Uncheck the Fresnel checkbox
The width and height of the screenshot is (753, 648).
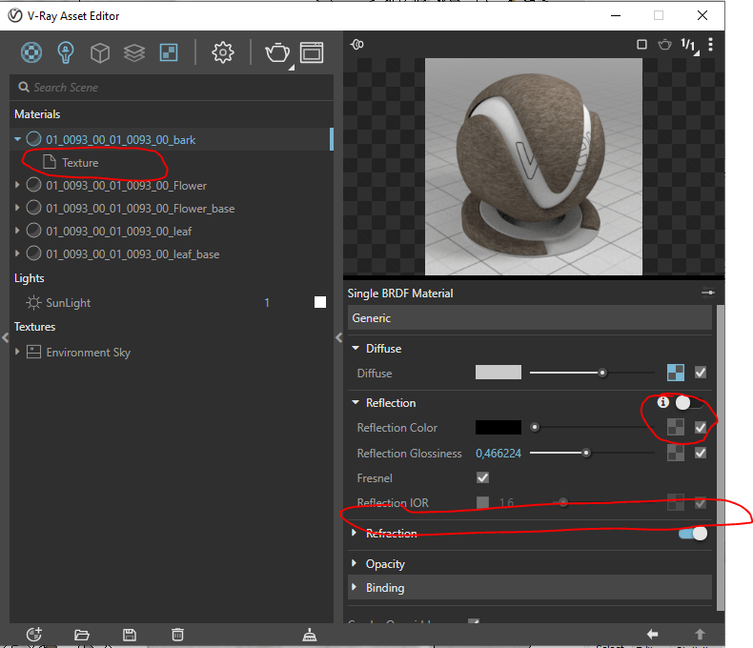(x=482, y=478)
